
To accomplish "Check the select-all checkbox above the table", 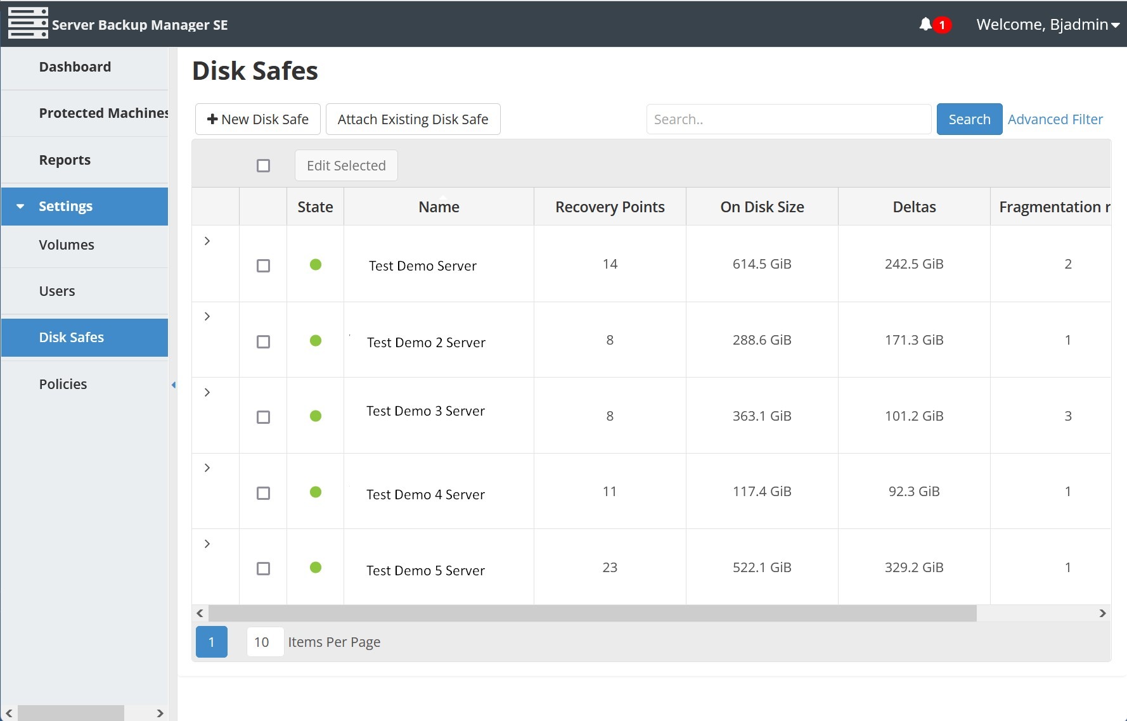I will point(264,165).
